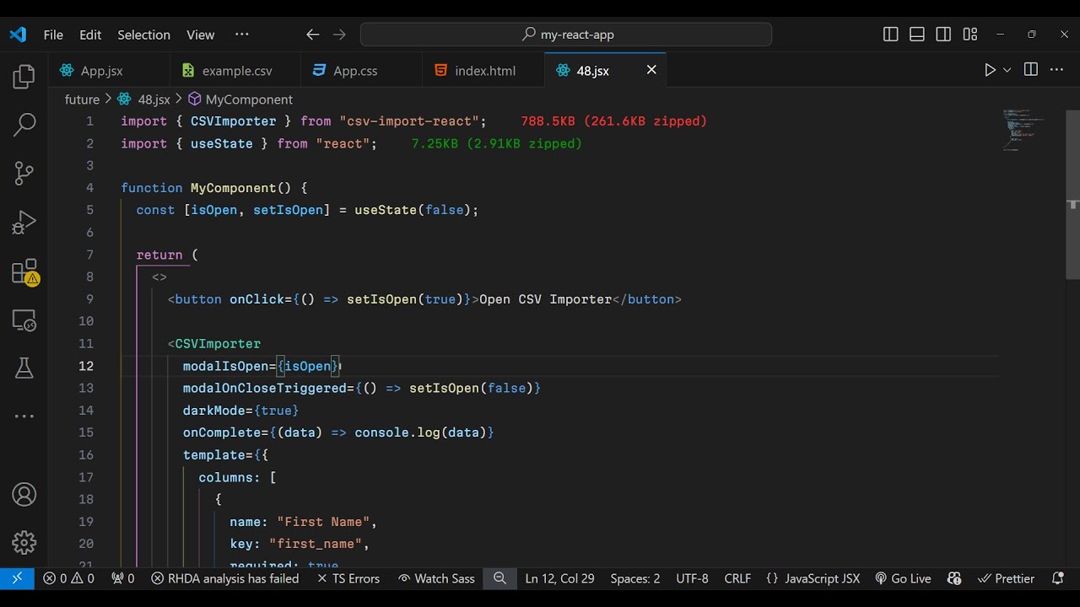
Task: Click the Copilot status icon
Action: tap(954, 578)
